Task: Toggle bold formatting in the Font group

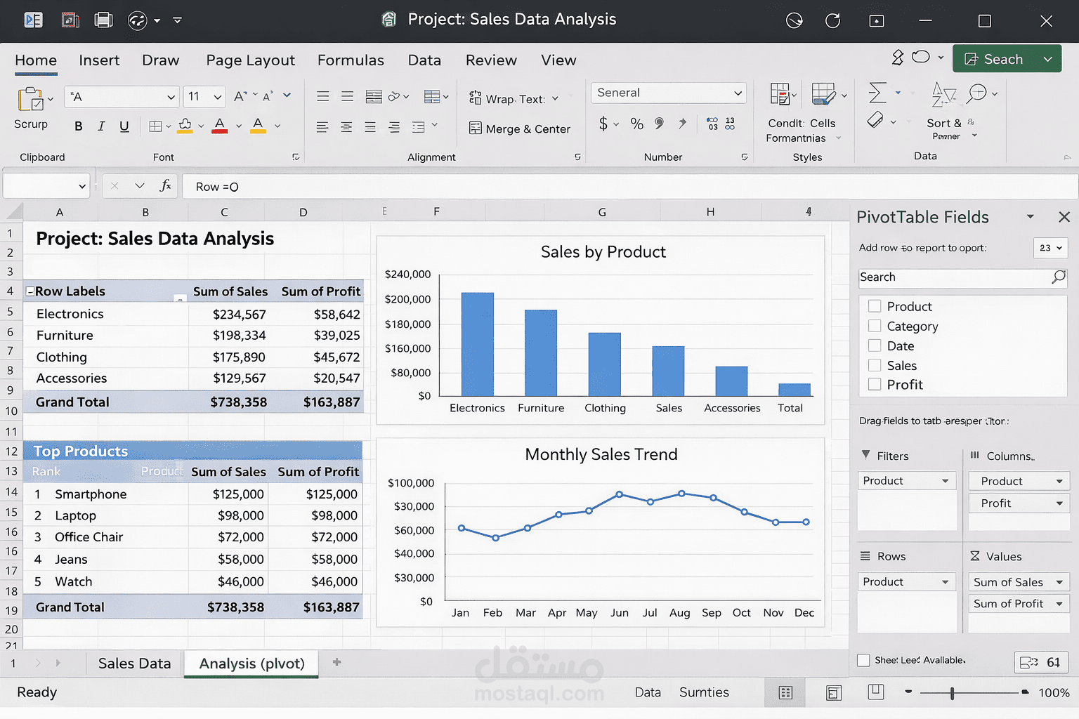Action: (78, 126)
